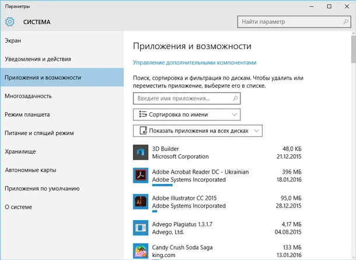
Task: Open Режим планшета settings
Action: click(62, 115)
